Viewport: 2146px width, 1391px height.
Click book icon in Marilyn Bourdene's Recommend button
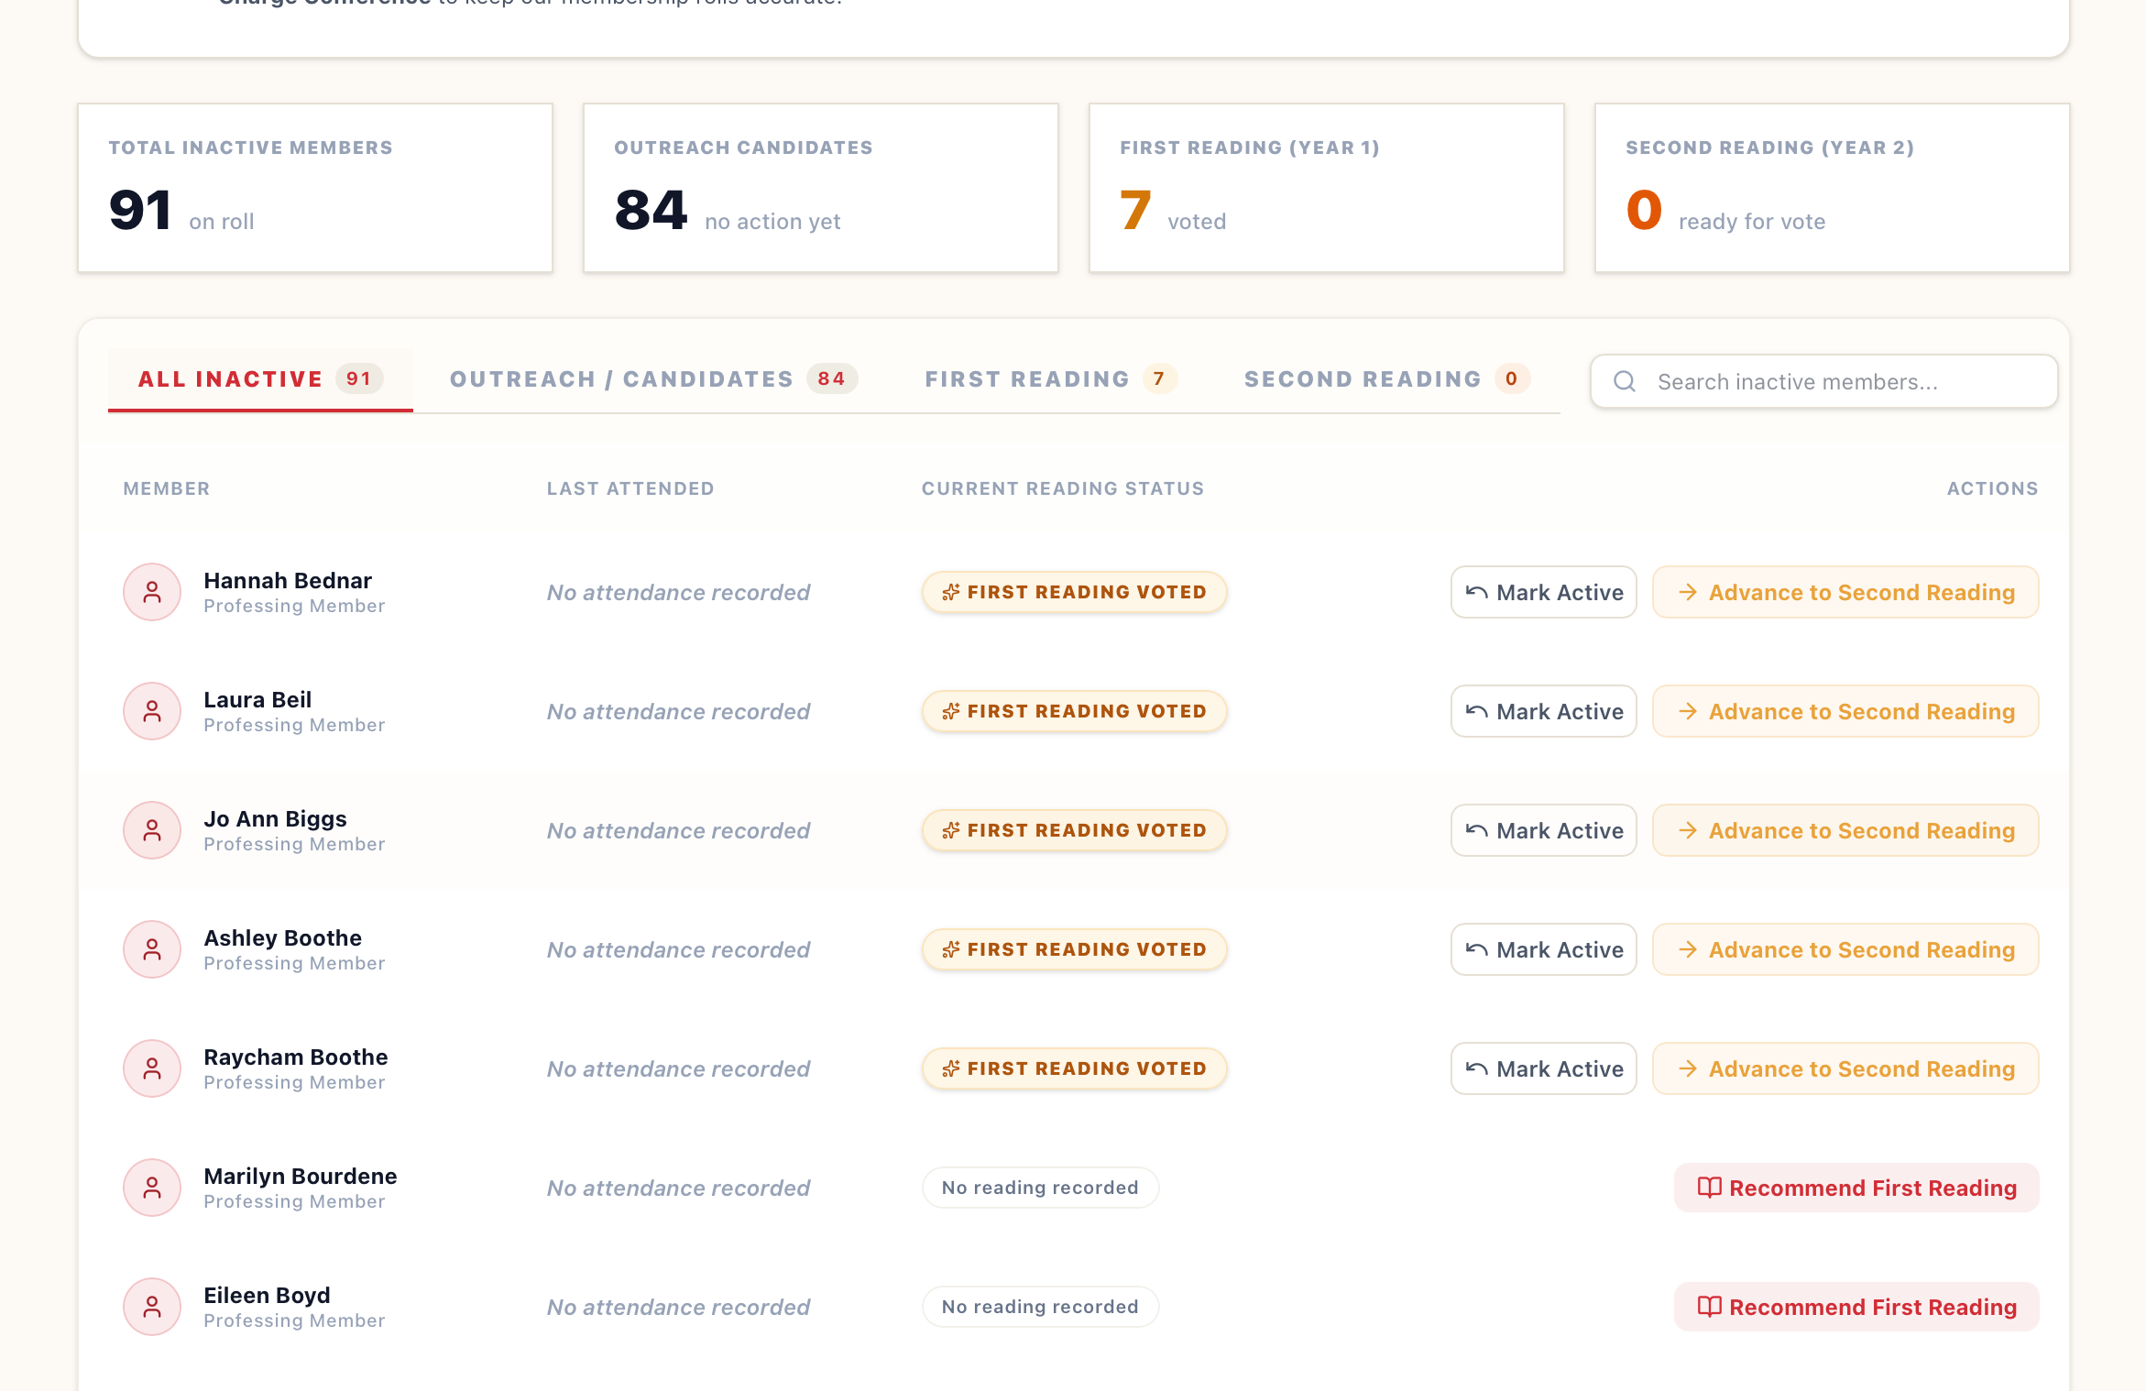[x=1709, y=1188]
